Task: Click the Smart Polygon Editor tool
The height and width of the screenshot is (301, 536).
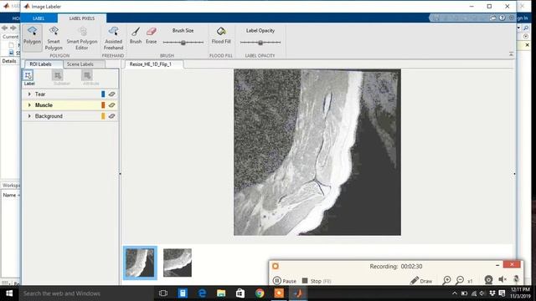Action: click(82, 38)
